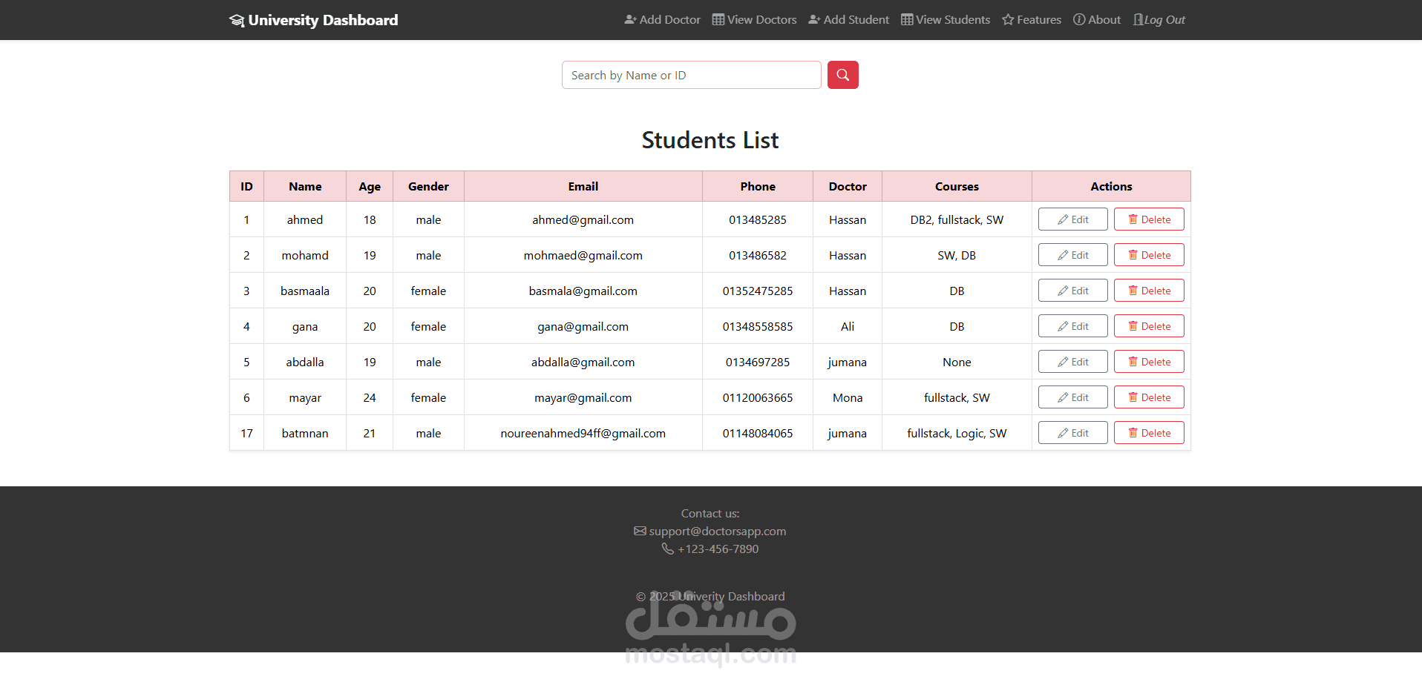Viewport: 1422px width, 682px height.
Task: Click the Gender column header
Action: point(428,187)
